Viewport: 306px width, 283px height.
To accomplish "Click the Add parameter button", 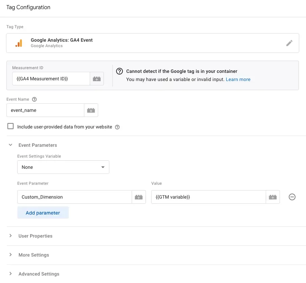I will point(43,213).
